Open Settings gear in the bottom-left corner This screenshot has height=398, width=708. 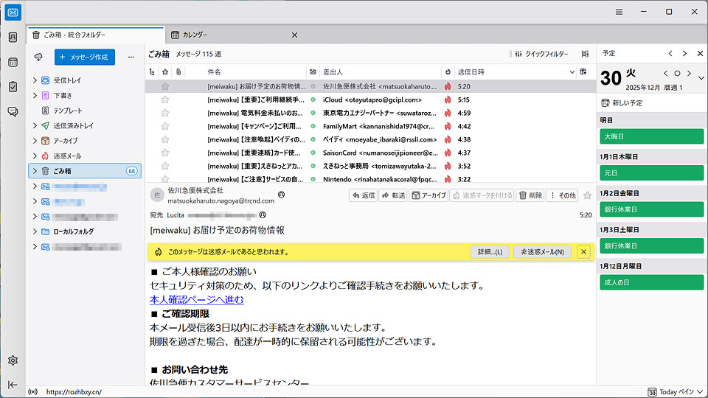(x=13, y=360)
